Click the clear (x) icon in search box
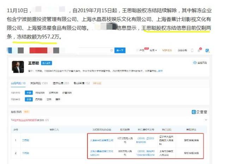This screenshot has height=164, width=226. click(x=110, y=51)
